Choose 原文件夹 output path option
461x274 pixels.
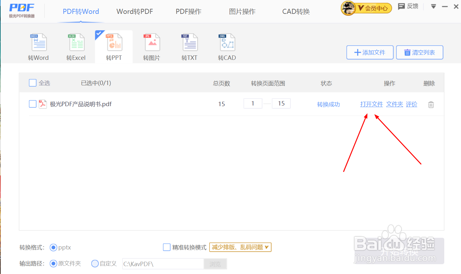pos(53,264)
